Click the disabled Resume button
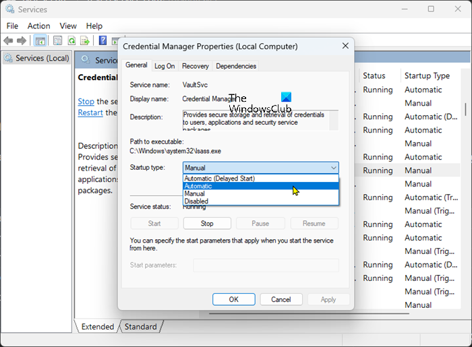Viewport: 472px width, 347px height. tap(314, 224)
